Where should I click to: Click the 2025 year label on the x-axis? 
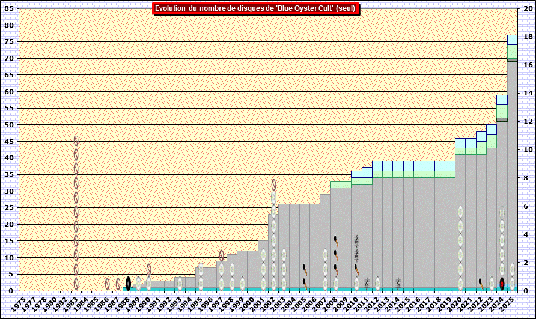pos(511,302)
